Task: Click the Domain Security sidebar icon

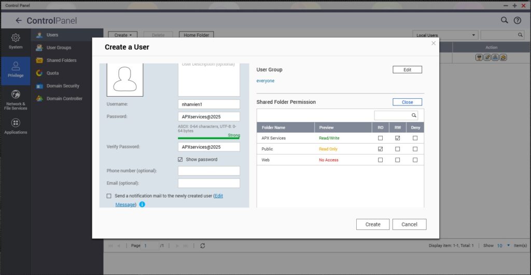Action: coord(39,86)
